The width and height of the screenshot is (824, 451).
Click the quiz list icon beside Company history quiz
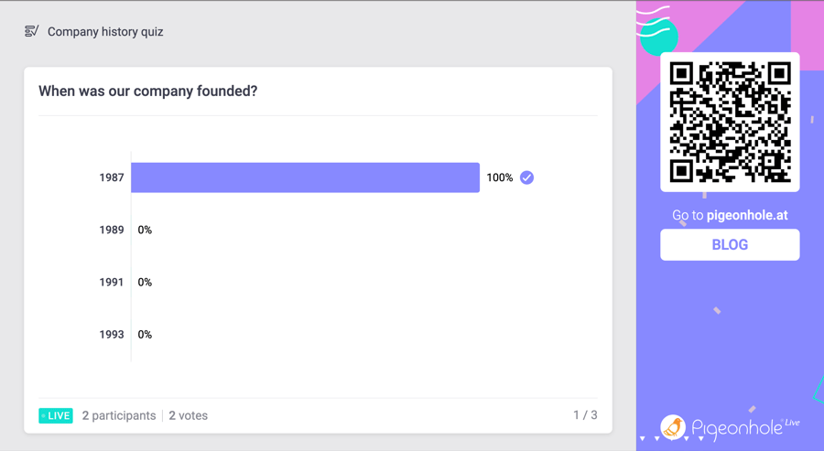pos(31,31)
